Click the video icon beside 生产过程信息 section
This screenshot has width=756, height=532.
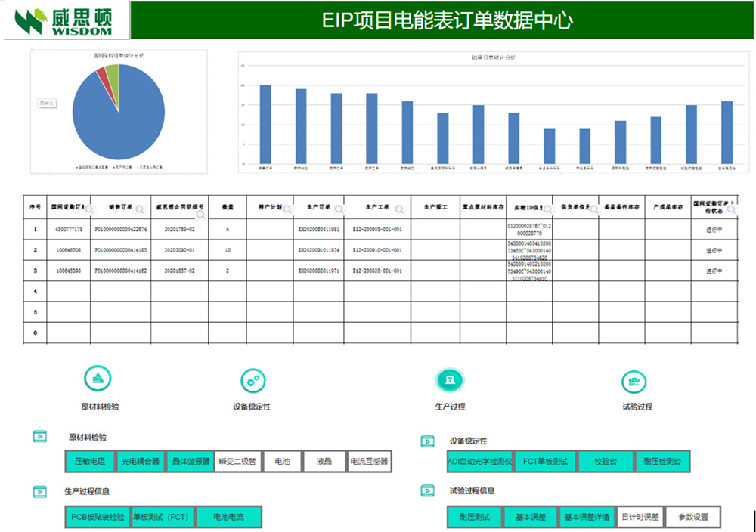40,491
